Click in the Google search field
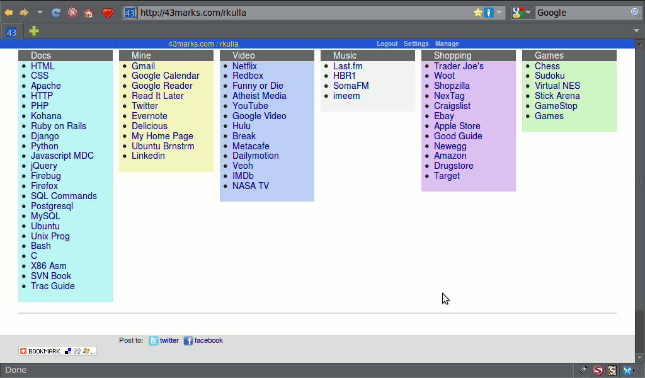Image resolution: width=645 pixels, height=378 pixels. [583, 13]
